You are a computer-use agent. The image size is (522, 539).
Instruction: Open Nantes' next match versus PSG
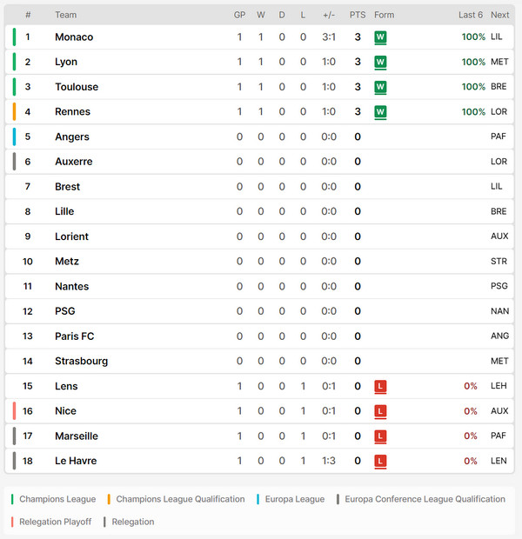point(499,286)
